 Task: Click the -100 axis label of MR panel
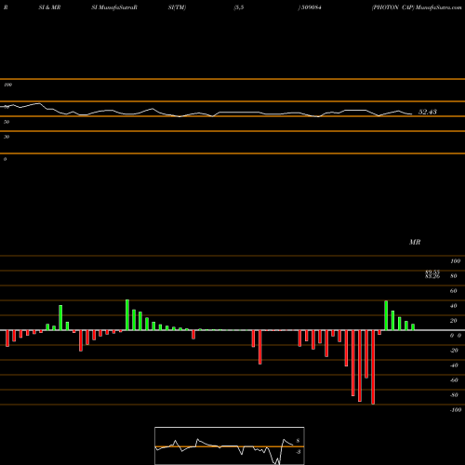[456, 410]
